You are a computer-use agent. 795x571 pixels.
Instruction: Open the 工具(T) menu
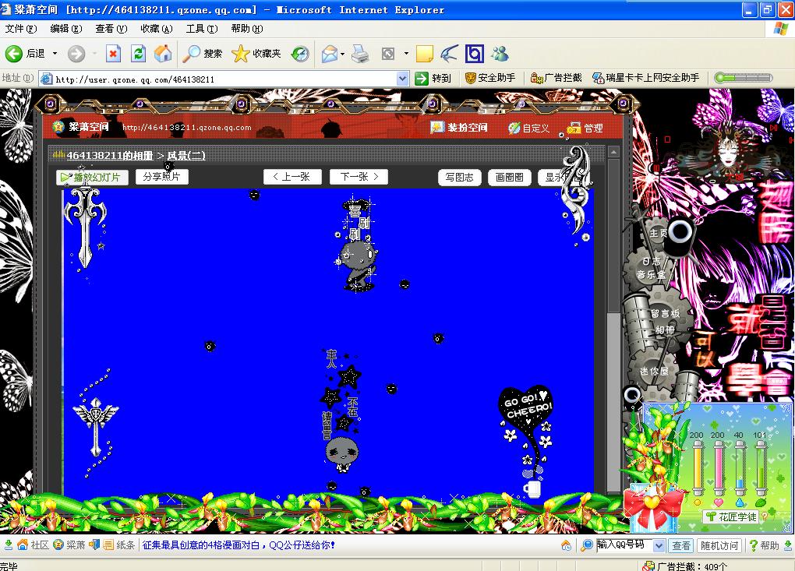(x=201, y=29)
